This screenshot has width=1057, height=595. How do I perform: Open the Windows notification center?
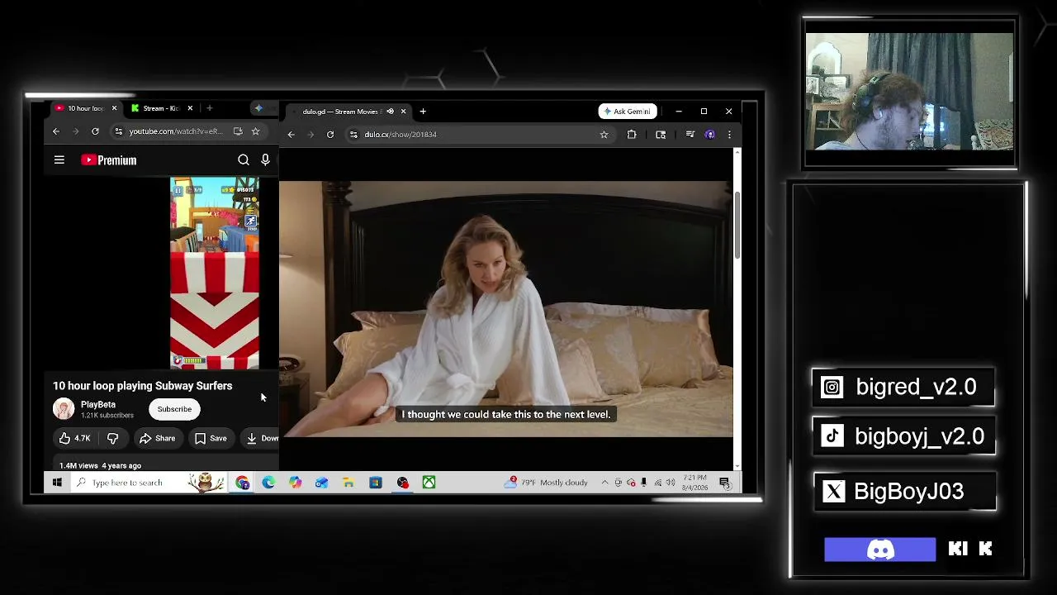724,483
